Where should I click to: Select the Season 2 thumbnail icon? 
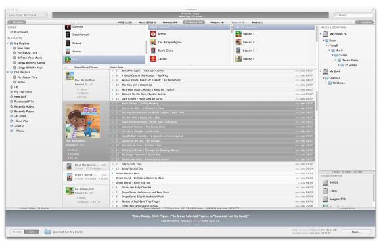point(238,42)
